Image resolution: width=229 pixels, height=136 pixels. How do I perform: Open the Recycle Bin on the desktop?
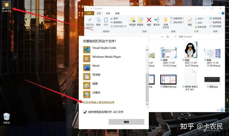click(x=7, y=118)
